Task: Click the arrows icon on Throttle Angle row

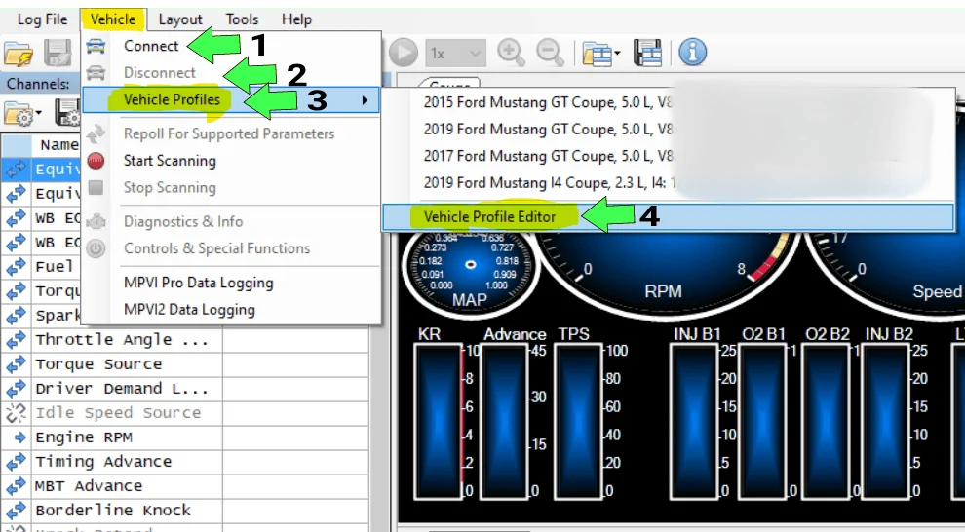Action: coord(17,339)
